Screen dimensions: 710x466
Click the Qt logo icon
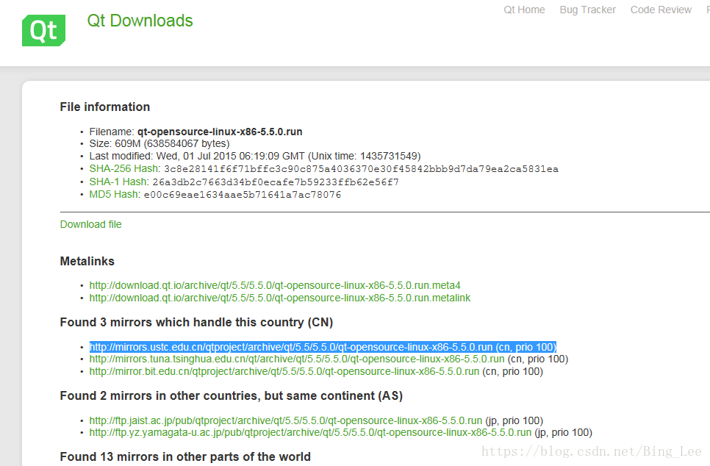click(x=43, y=30)
